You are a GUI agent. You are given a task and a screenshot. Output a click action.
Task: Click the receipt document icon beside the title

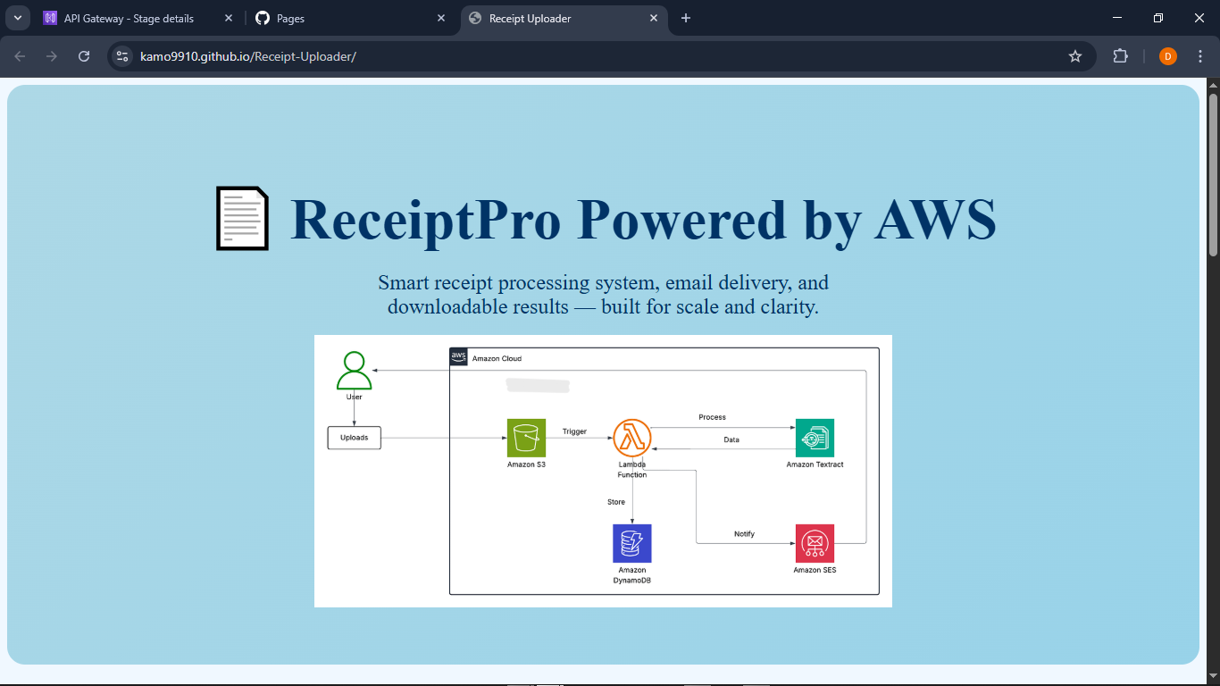[242, 218]
